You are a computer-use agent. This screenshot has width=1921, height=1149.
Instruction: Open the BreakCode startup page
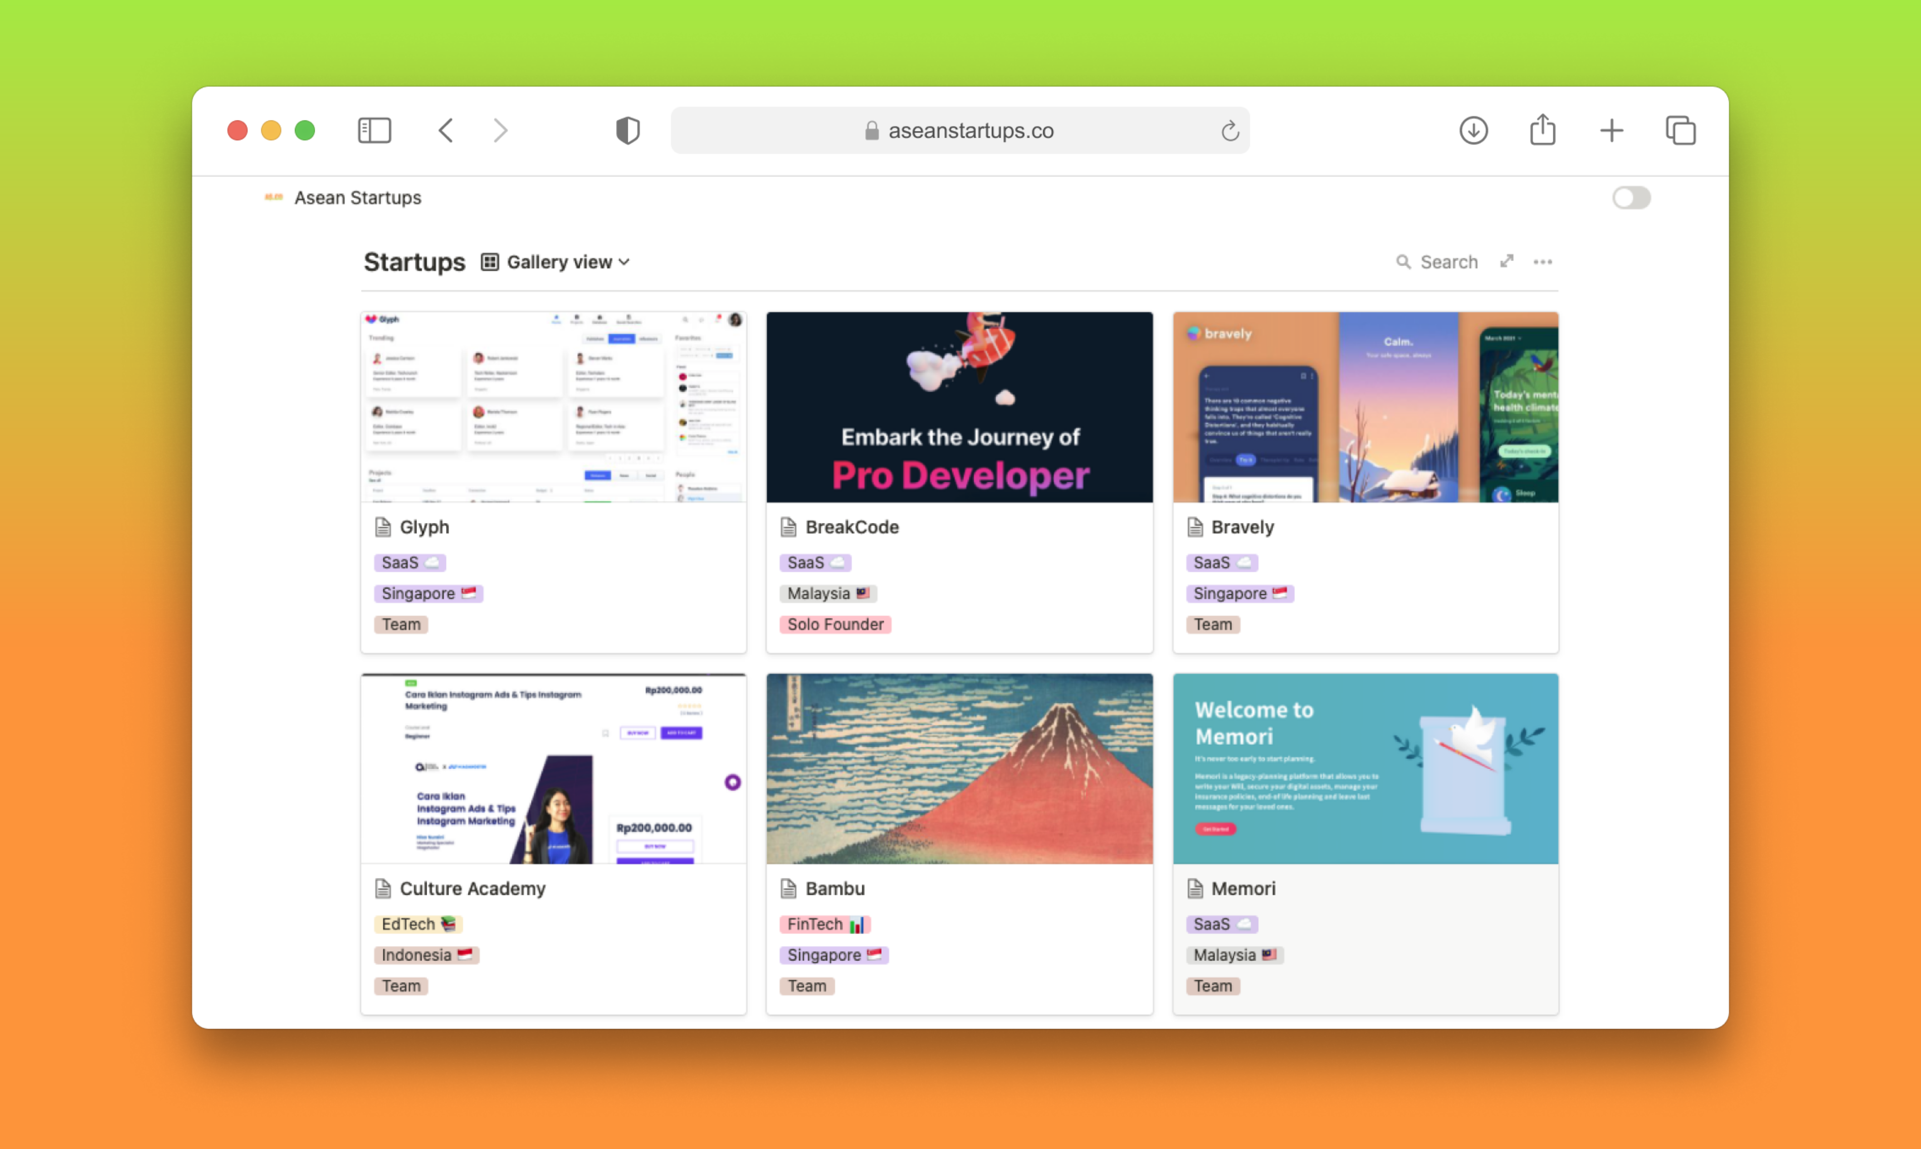click(x=852, y=527)
